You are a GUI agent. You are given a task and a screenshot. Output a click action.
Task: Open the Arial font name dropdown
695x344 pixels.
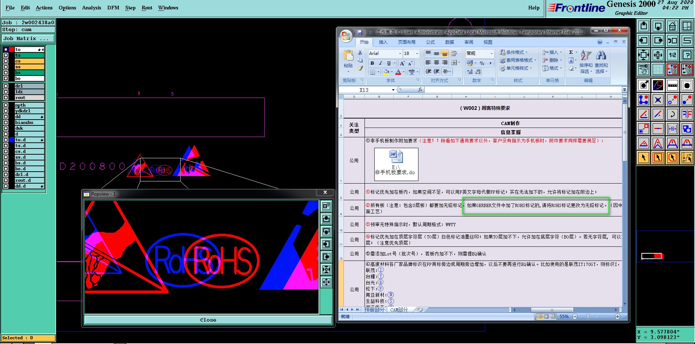[x=400, y=53]
